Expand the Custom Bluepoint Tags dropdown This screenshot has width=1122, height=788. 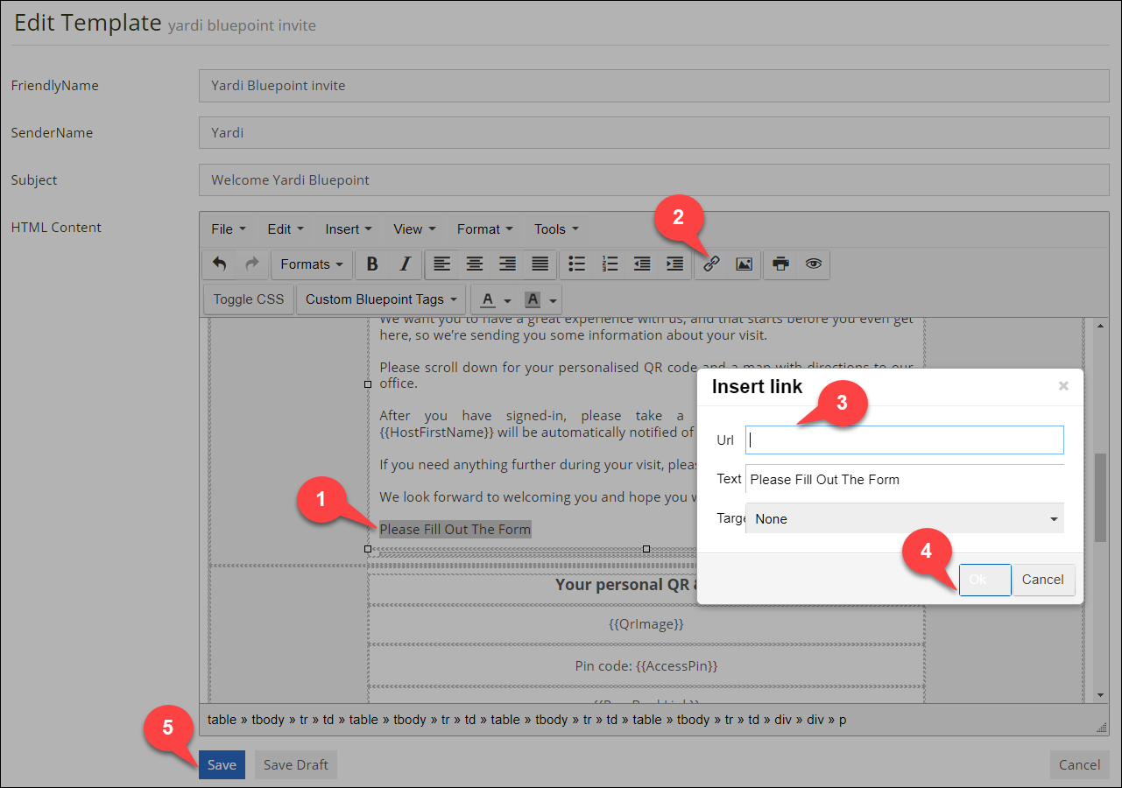click(381, 299)
